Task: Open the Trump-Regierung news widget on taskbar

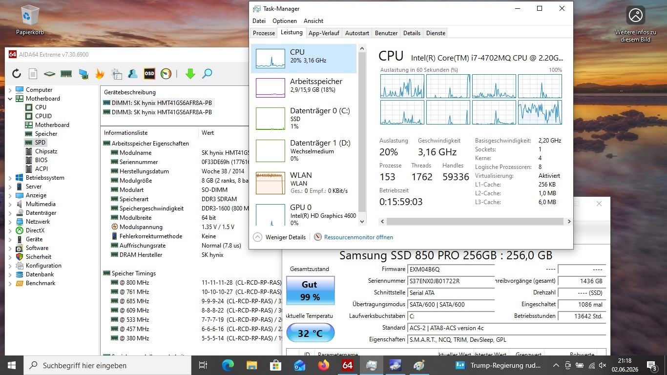Action: click(x=498, y=365)
